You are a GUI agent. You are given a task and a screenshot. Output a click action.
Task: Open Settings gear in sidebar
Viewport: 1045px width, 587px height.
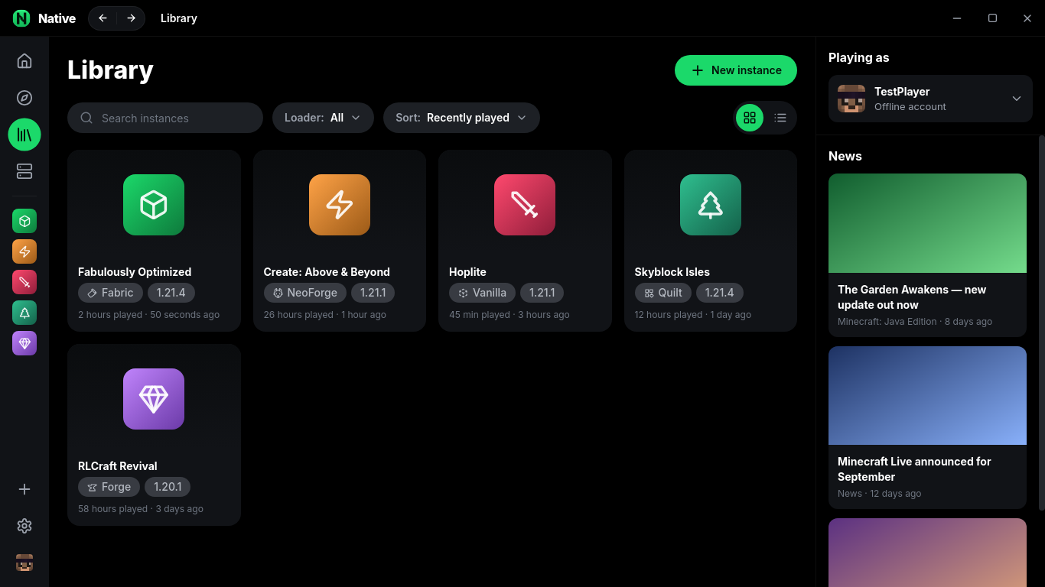(x=24, y=526)
